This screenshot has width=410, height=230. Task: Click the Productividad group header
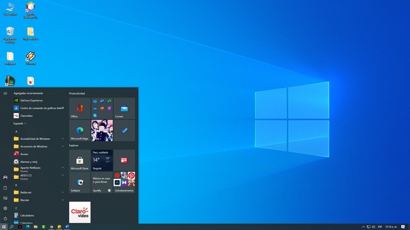coord(77,93)
